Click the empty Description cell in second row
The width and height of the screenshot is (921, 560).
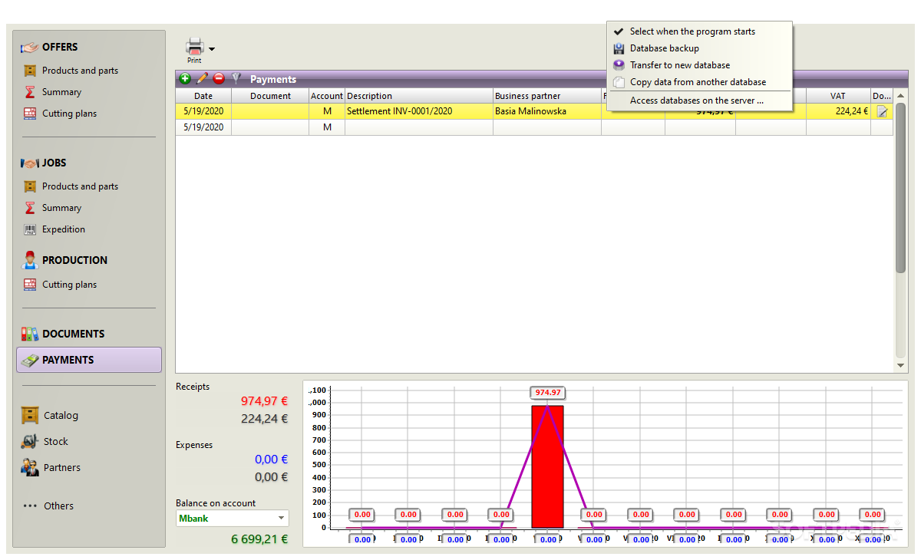coord(419,127)
